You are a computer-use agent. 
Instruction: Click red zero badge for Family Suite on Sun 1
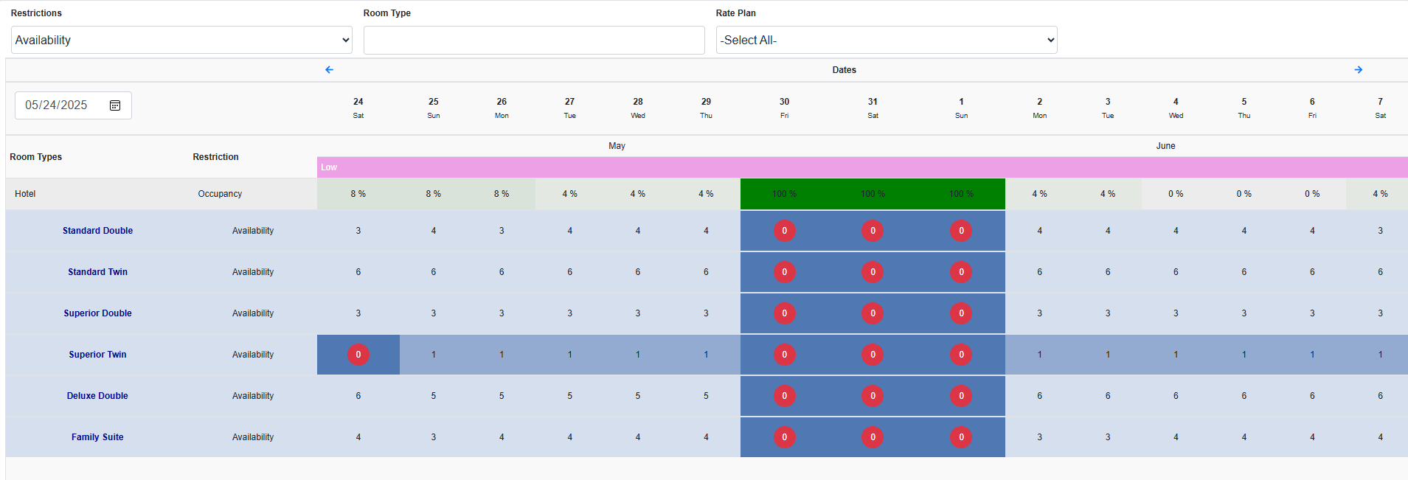click(961, 437)
